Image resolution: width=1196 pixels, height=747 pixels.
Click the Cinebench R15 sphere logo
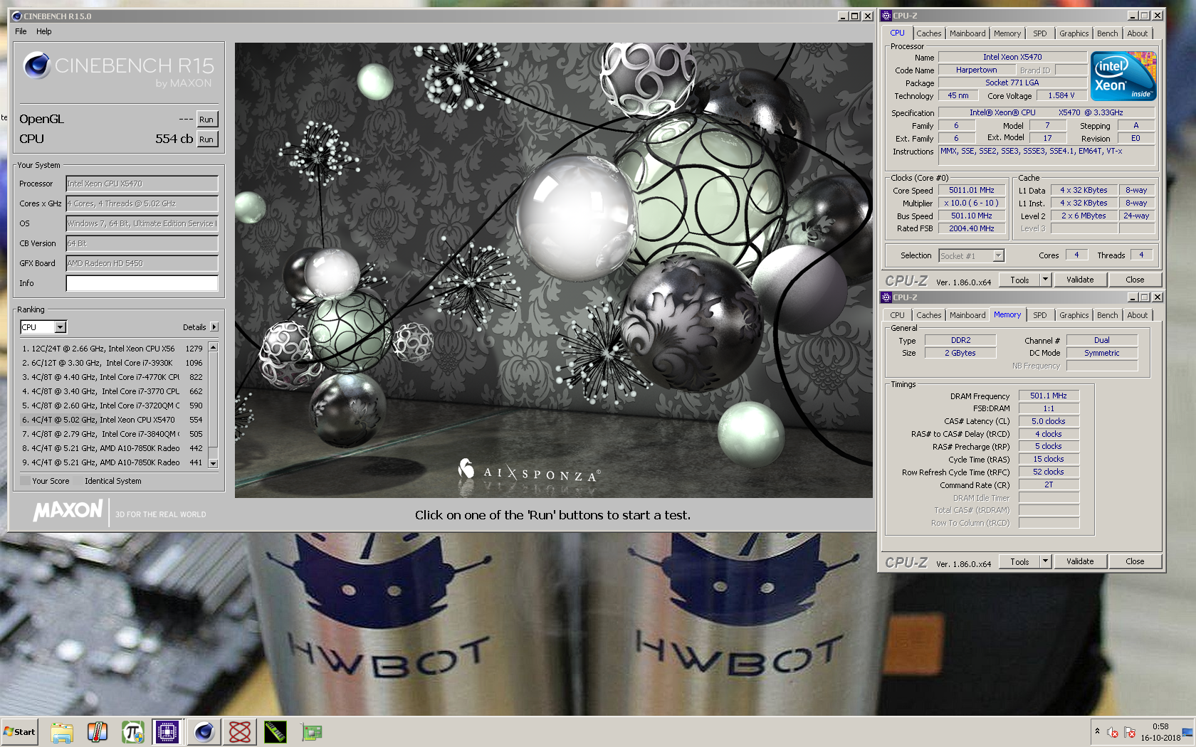37,66
